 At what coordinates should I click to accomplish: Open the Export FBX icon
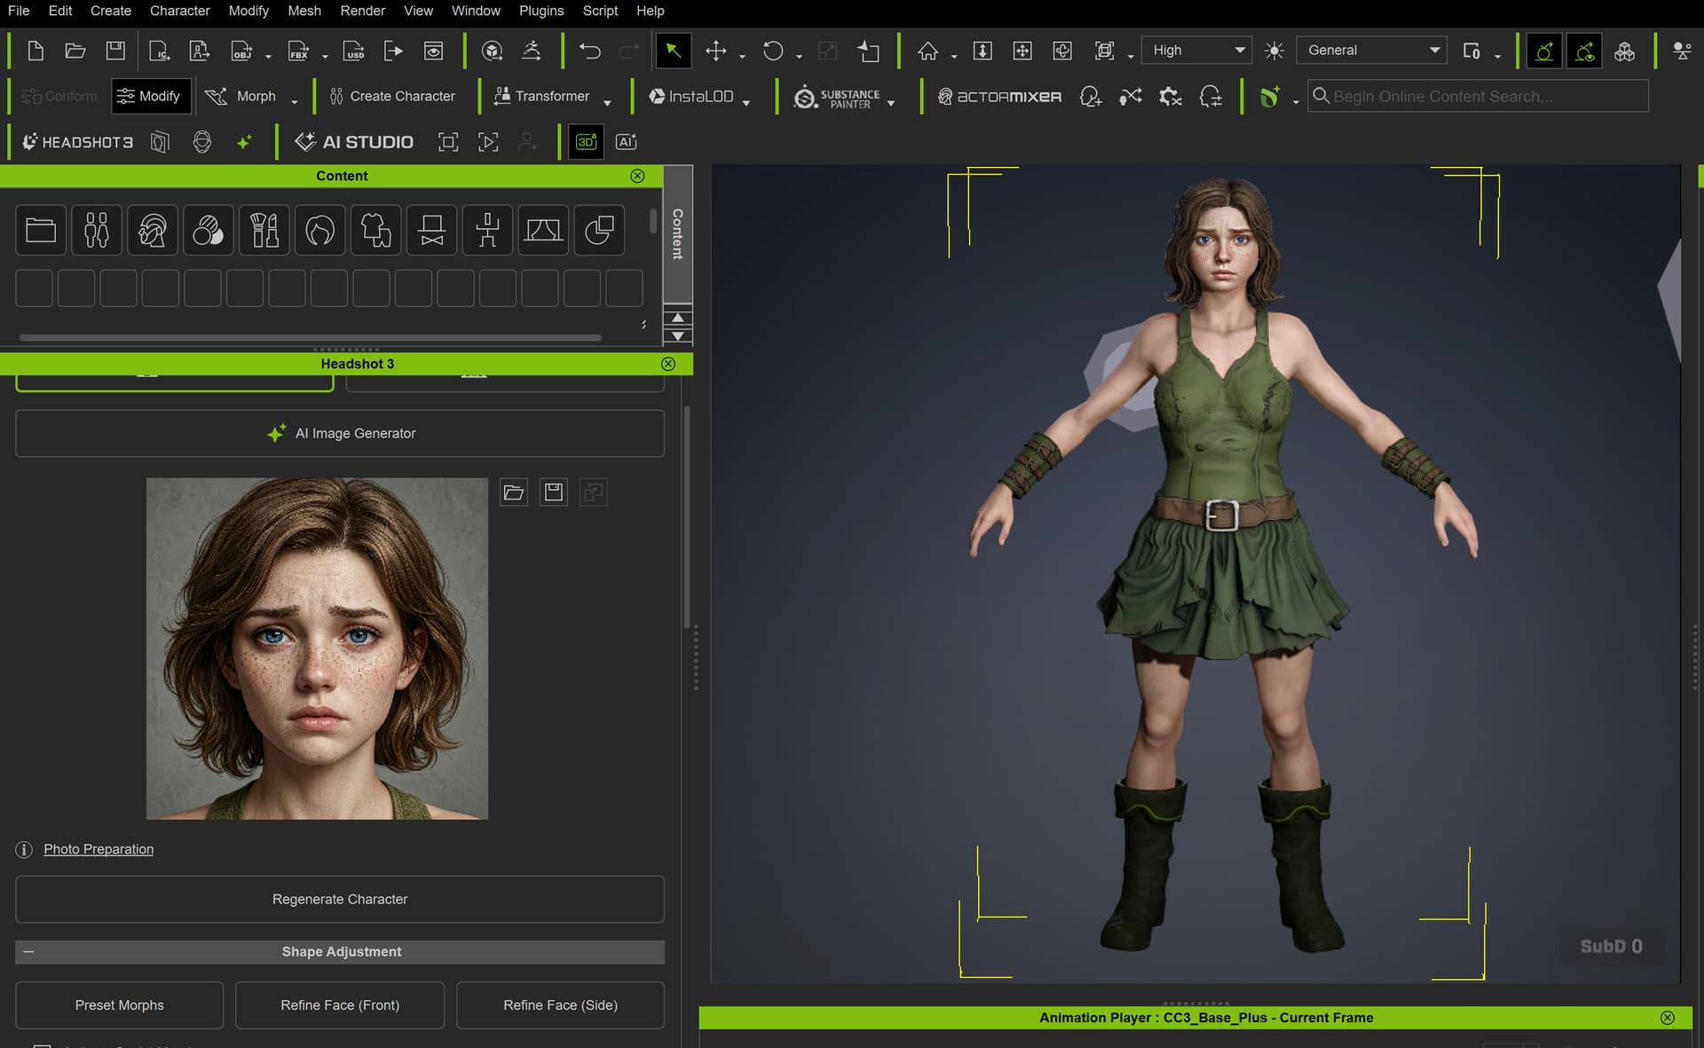pyautogui.click(x=299, y=51)
